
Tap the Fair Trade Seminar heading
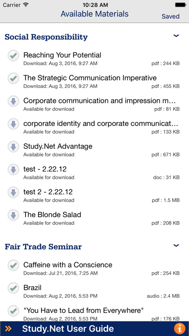coord(43,247)
